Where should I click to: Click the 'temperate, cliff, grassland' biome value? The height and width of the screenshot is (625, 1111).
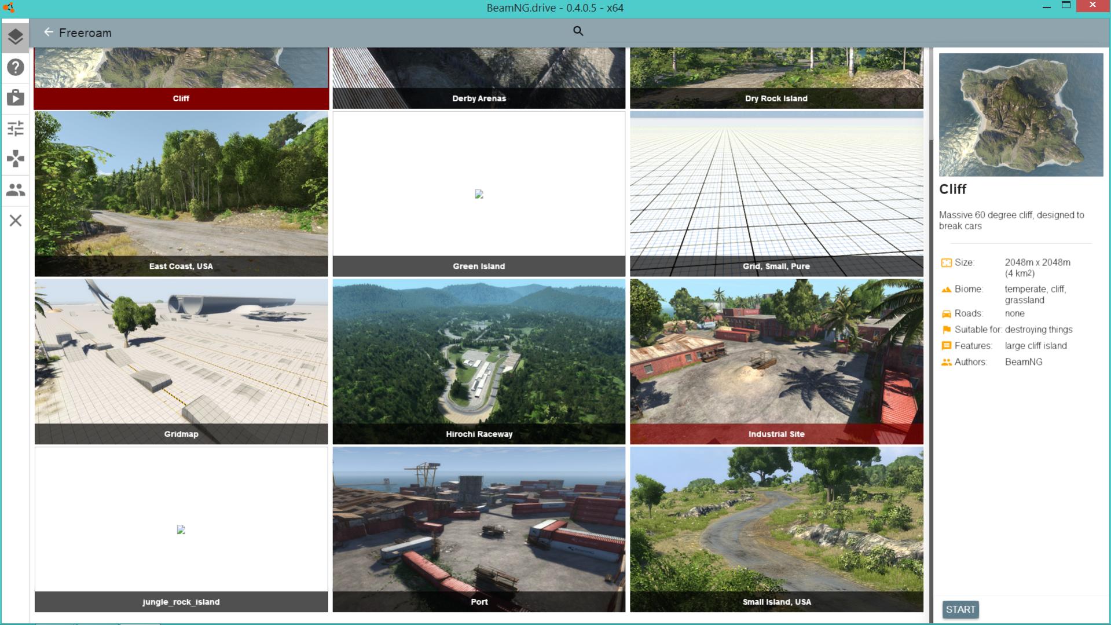tap(1035, 294)
